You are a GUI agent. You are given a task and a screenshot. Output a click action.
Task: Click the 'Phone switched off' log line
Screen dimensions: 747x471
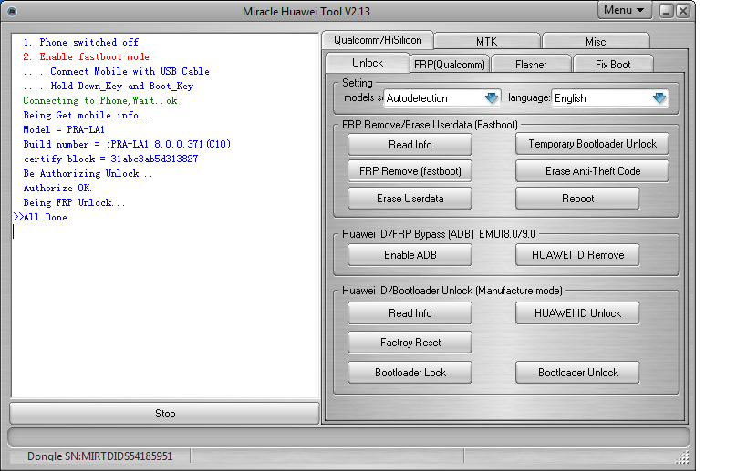81,42
